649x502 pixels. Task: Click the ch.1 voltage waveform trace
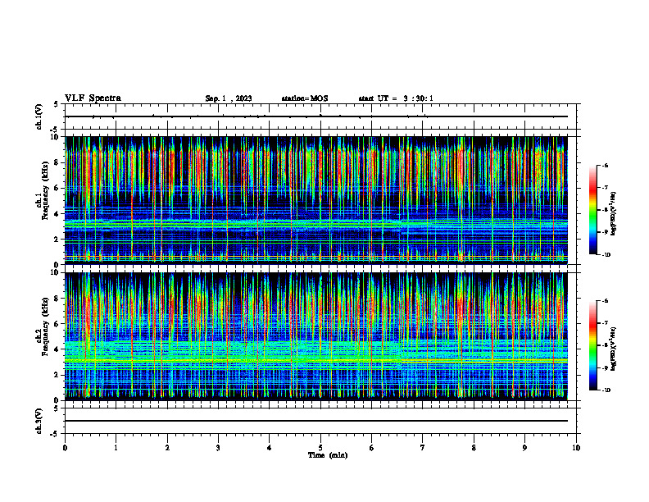(x=316, y=116)
